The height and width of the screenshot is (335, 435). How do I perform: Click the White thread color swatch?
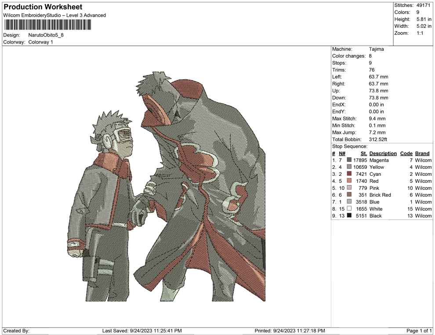[349, 208]
